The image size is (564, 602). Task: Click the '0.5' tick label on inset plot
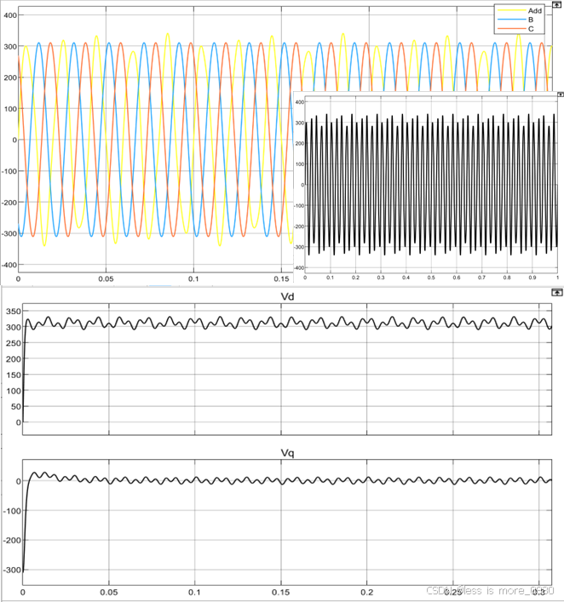[x=431, y=278]
